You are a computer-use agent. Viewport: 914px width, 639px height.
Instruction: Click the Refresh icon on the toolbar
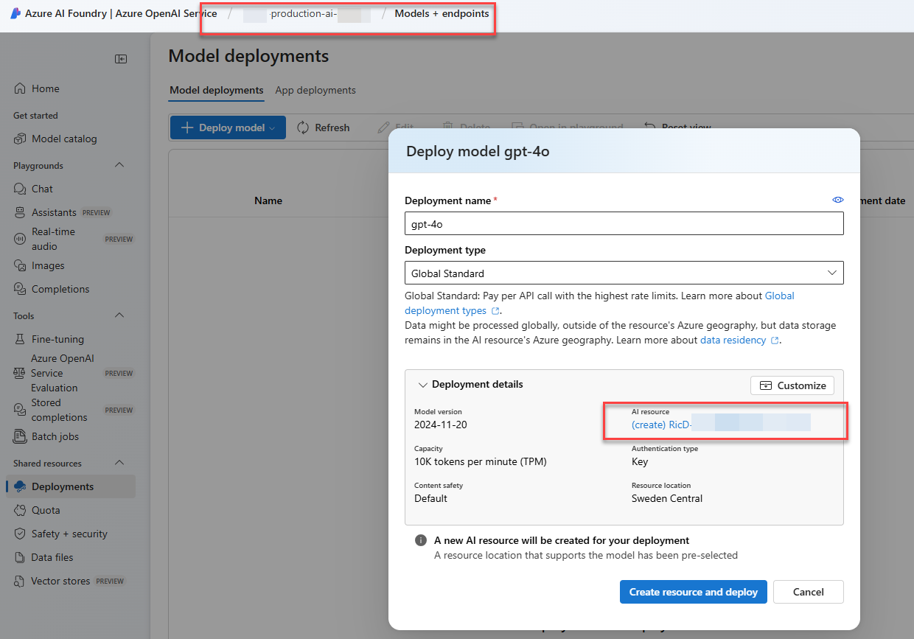[x=301, y=128]
